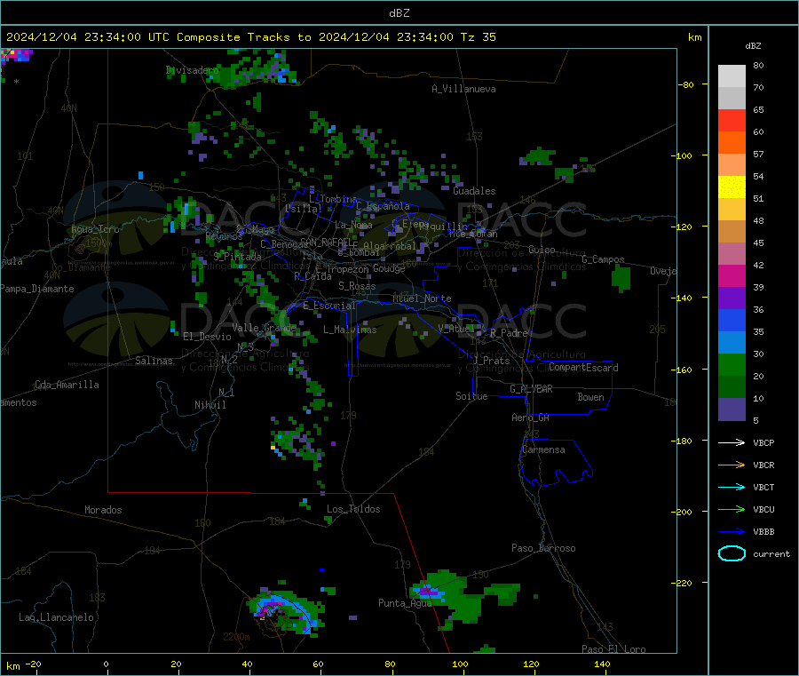Screen dimensions: 799x676
Task: Click the Punta_Agua map label
Action: click(x=405, y=603)
